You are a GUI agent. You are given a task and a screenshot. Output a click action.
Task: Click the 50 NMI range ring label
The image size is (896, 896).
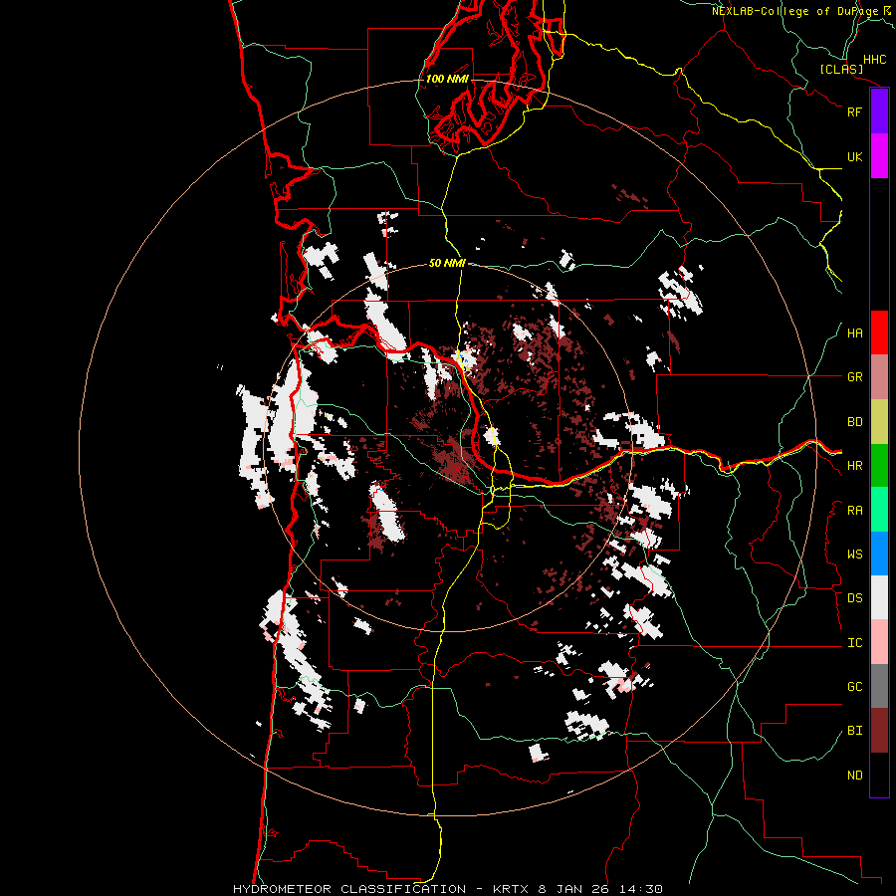[x=447, y=263]
